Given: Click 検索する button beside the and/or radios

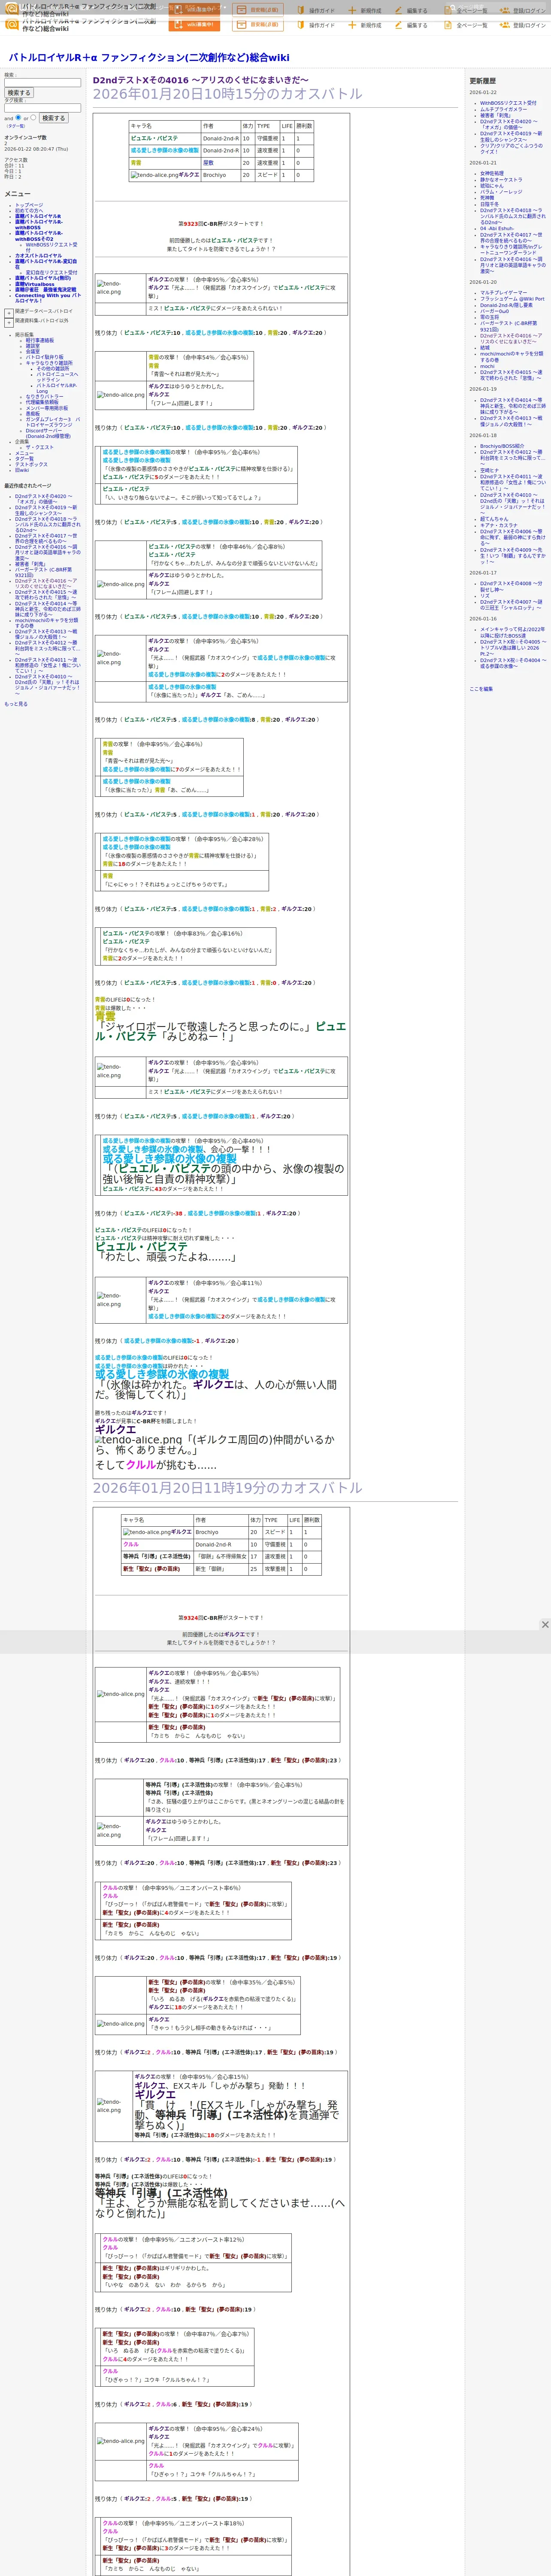Looking at the screenshot, I should pyautogui.click(x=53, y=118).
